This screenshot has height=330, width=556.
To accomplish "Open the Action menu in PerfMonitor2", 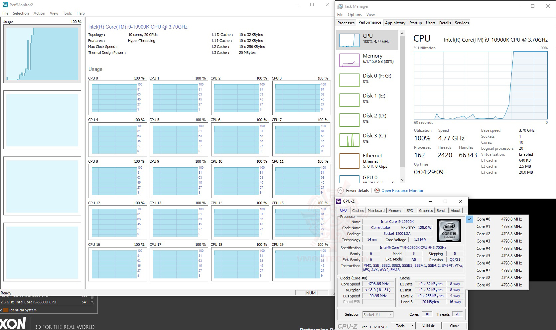I will tap(39, 13).
